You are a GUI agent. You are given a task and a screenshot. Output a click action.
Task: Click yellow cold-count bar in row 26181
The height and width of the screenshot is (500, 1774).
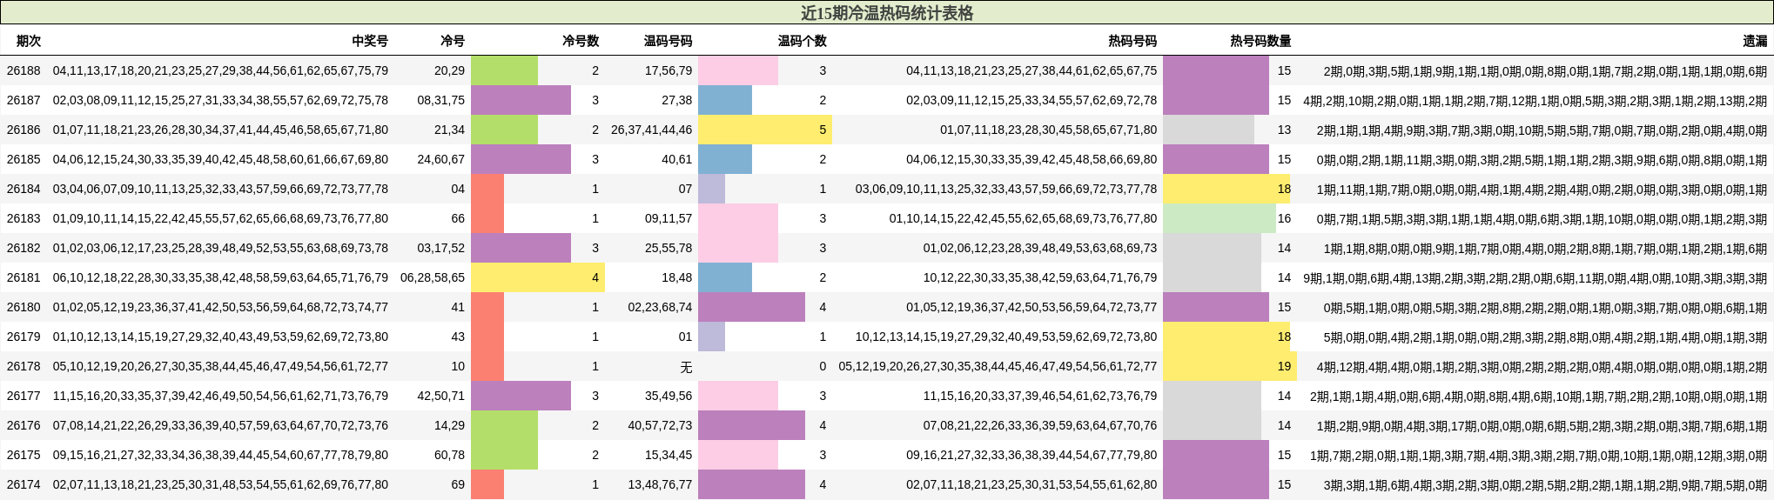(537, 277)
